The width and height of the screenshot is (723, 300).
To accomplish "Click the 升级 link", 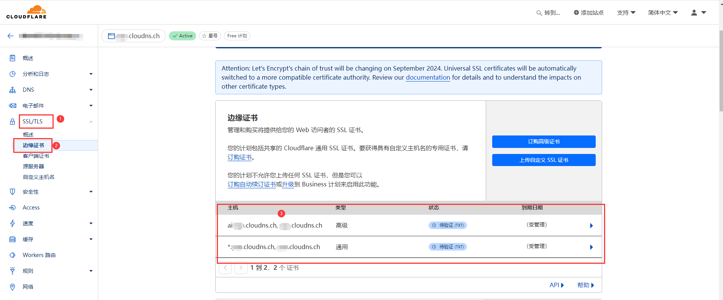I will point(288,185).
